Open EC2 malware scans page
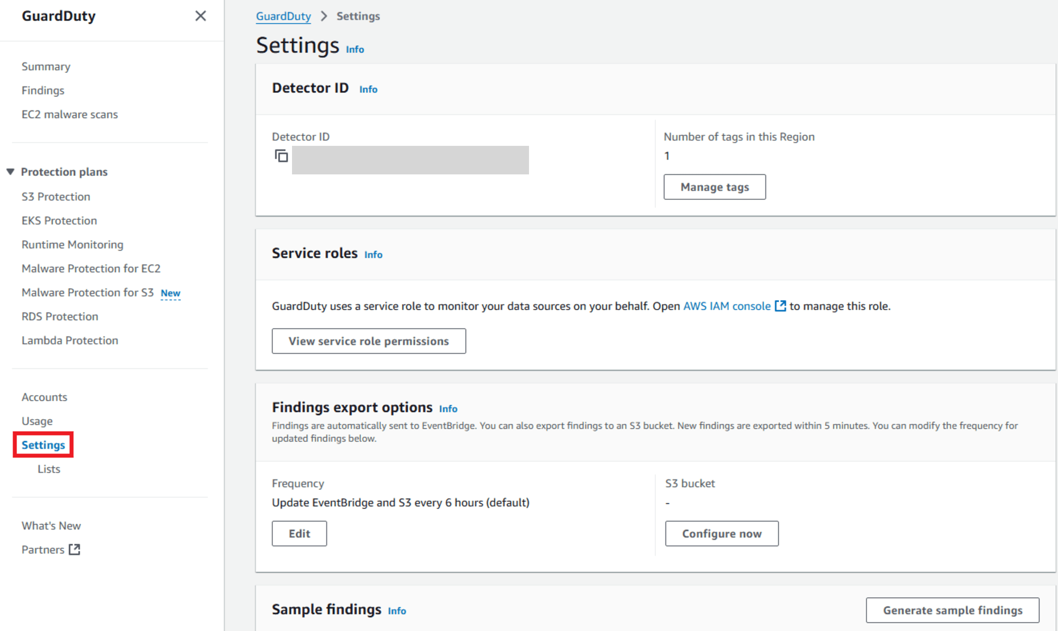 click(69, 114)
